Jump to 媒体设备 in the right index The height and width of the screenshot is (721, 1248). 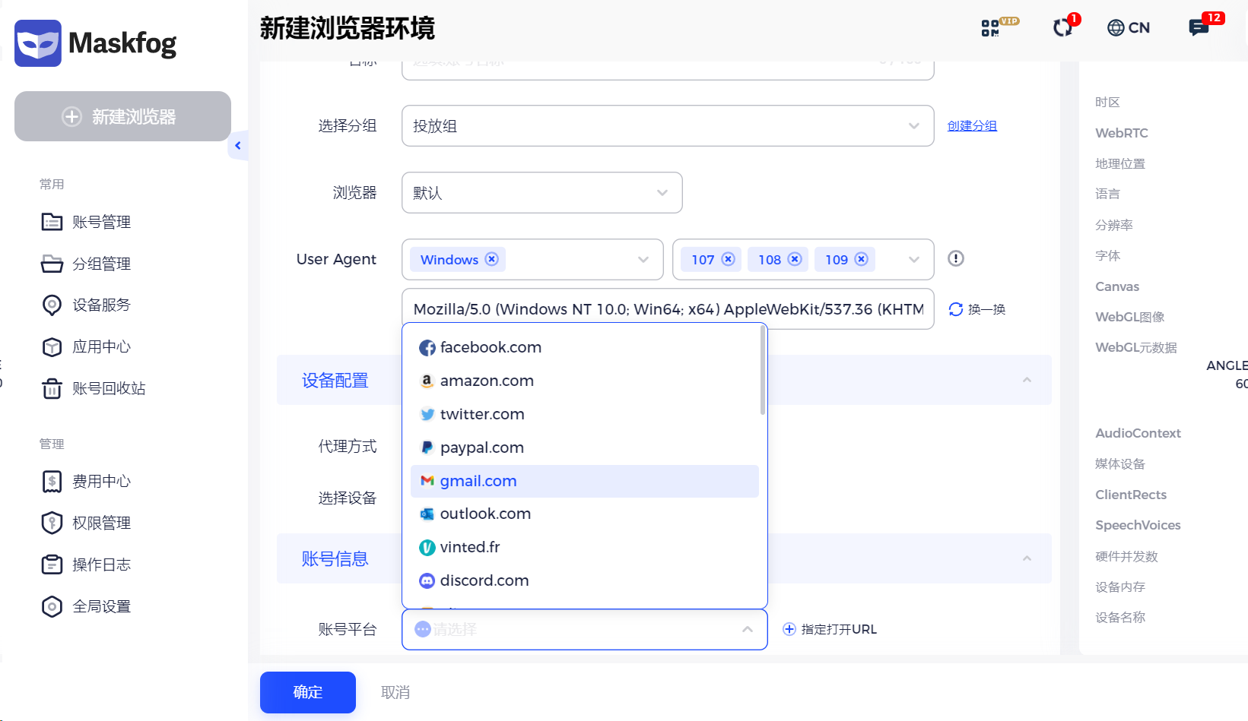click(1120, 463)
